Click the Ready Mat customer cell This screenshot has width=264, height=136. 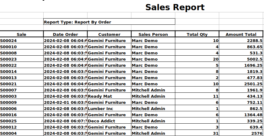[109, 96]
